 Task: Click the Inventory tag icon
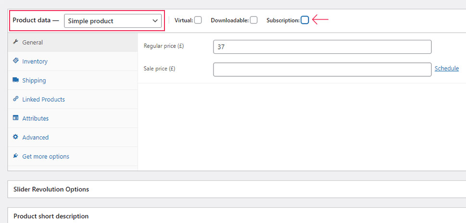15,61
